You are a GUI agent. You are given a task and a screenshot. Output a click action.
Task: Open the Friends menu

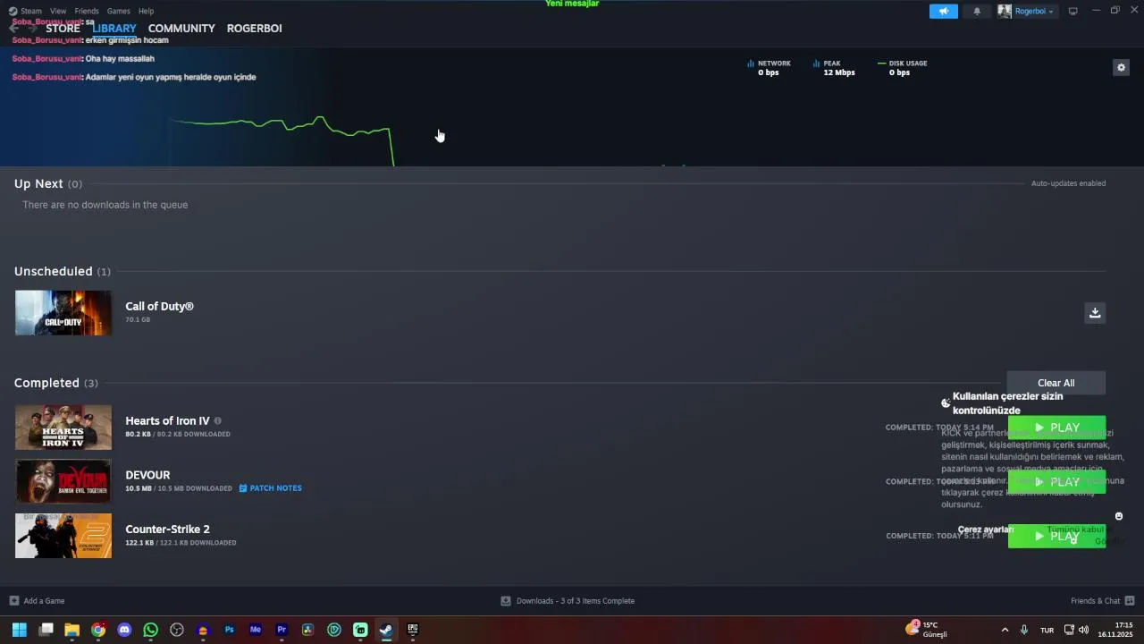(87, 11)
